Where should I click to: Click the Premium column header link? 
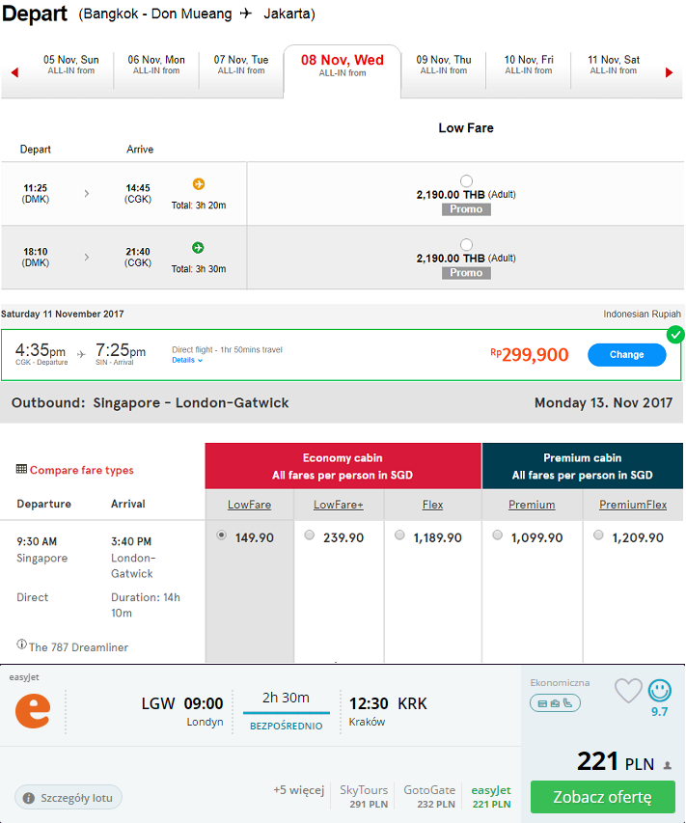[532, 505]
